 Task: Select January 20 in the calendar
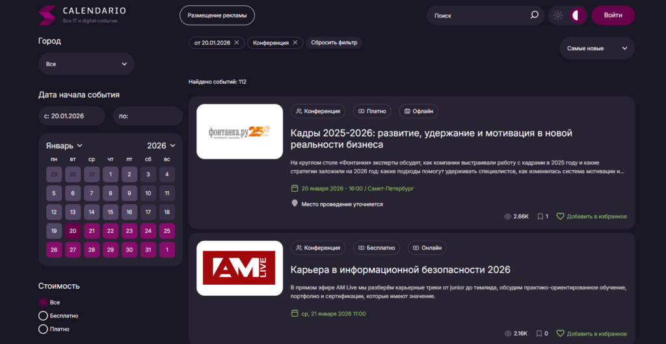point(73,231)
